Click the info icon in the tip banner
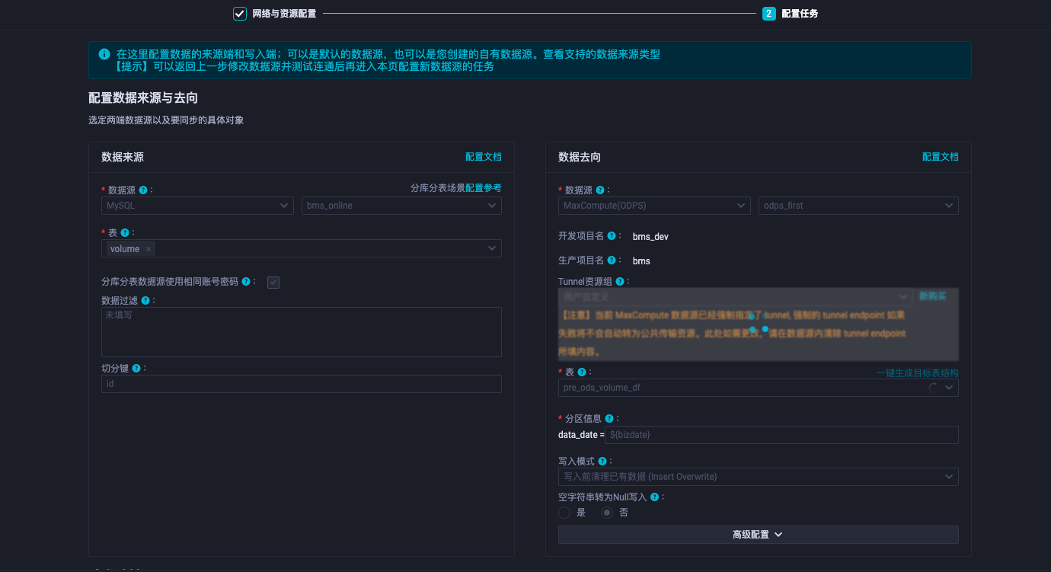The height and width of the screenshot is (572, 1051). coord(104,54)
